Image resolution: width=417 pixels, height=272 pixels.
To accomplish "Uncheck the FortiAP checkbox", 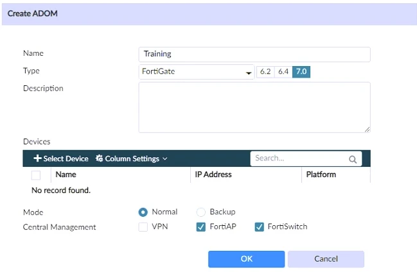I will pos(201,227).
